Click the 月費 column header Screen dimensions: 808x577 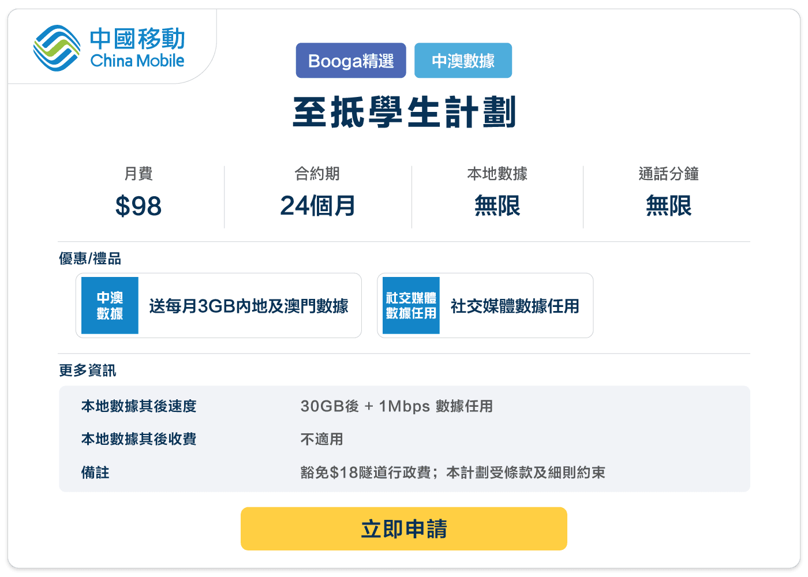point(139,174)
